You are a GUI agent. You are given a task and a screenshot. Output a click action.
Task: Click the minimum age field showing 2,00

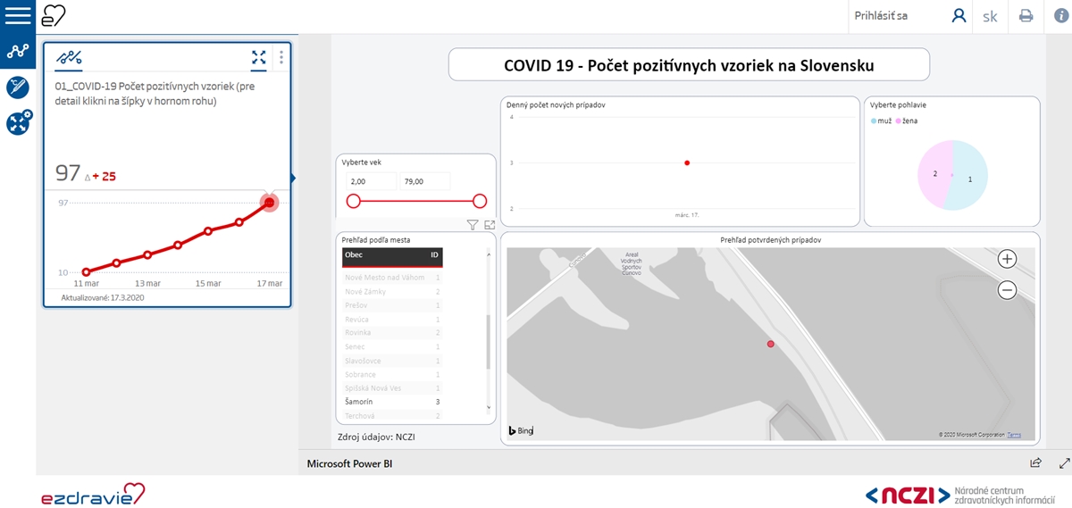coord(371,181)
